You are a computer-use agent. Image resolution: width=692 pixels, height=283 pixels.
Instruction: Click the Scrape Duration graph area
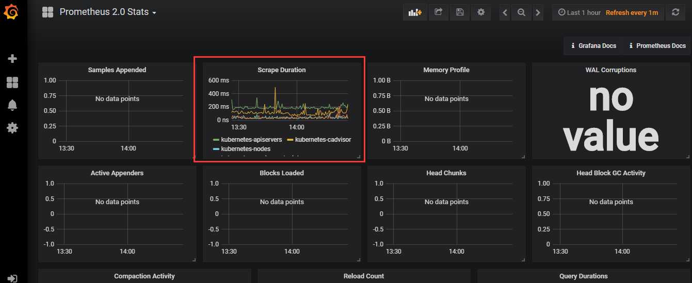coord(289,100)
